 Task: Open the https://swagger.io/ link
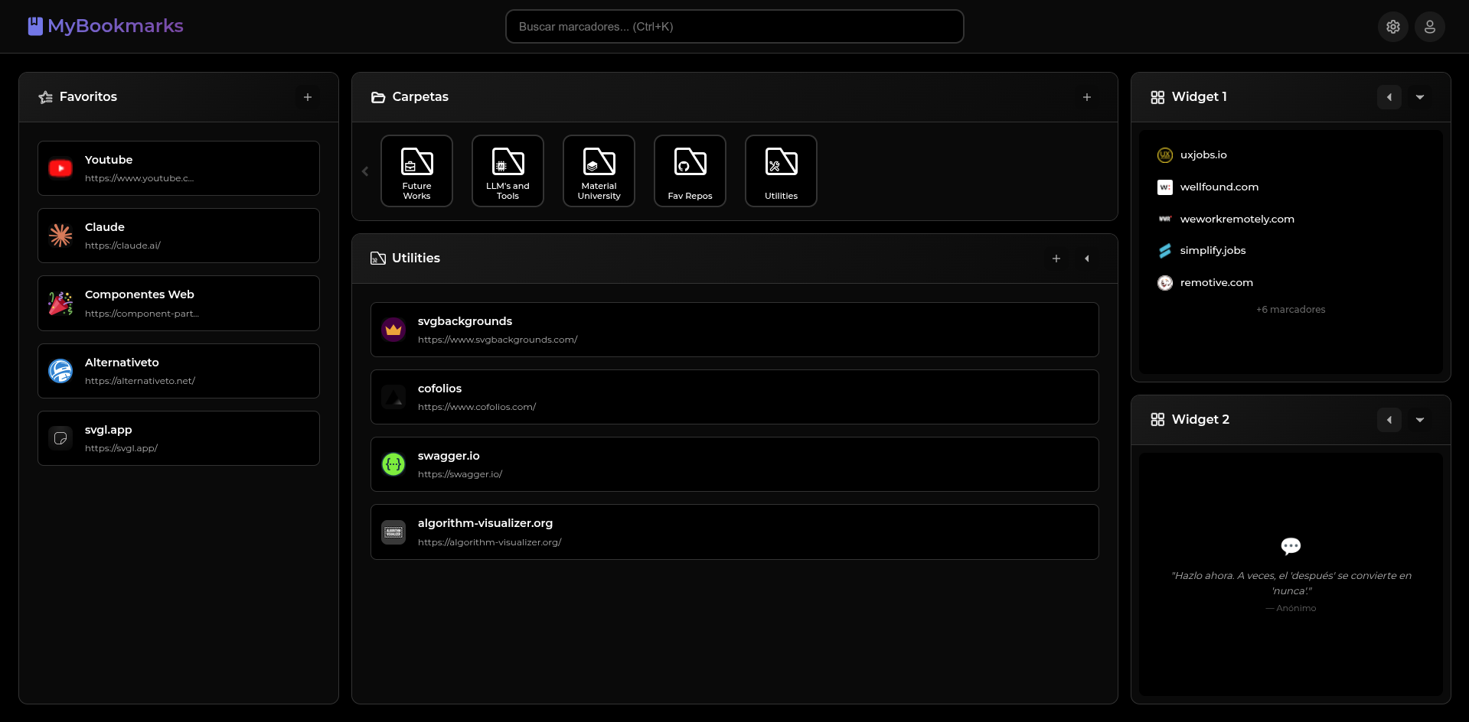click(x=460, y=474)
